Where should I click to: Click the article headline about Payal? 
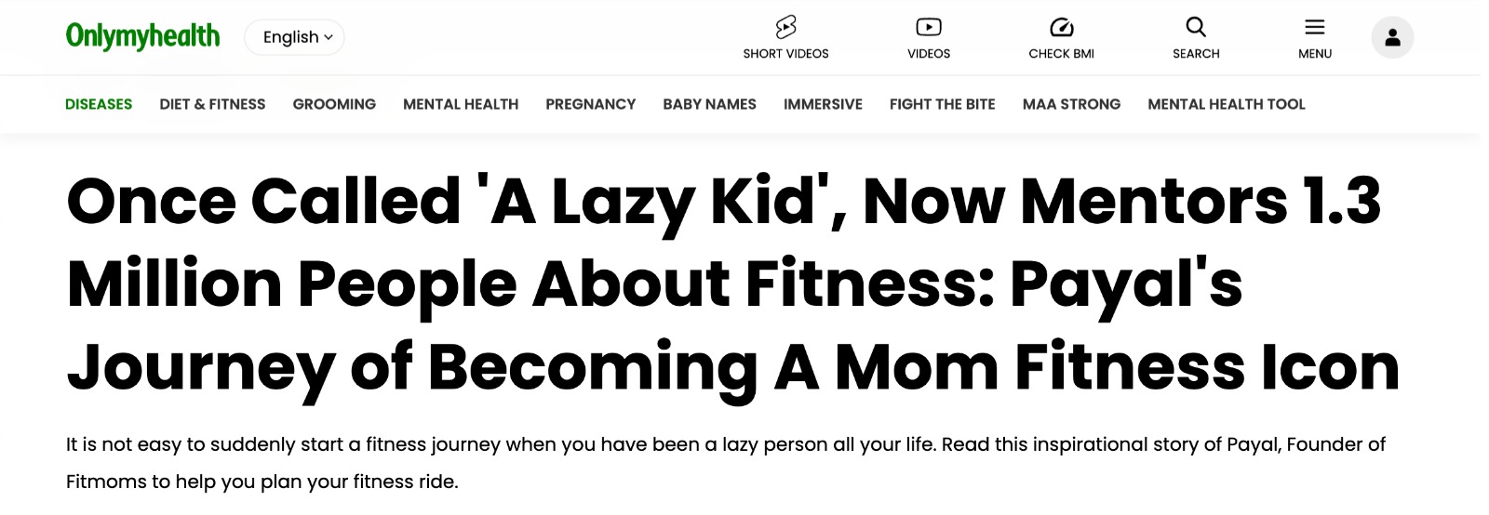pos(732,284)
